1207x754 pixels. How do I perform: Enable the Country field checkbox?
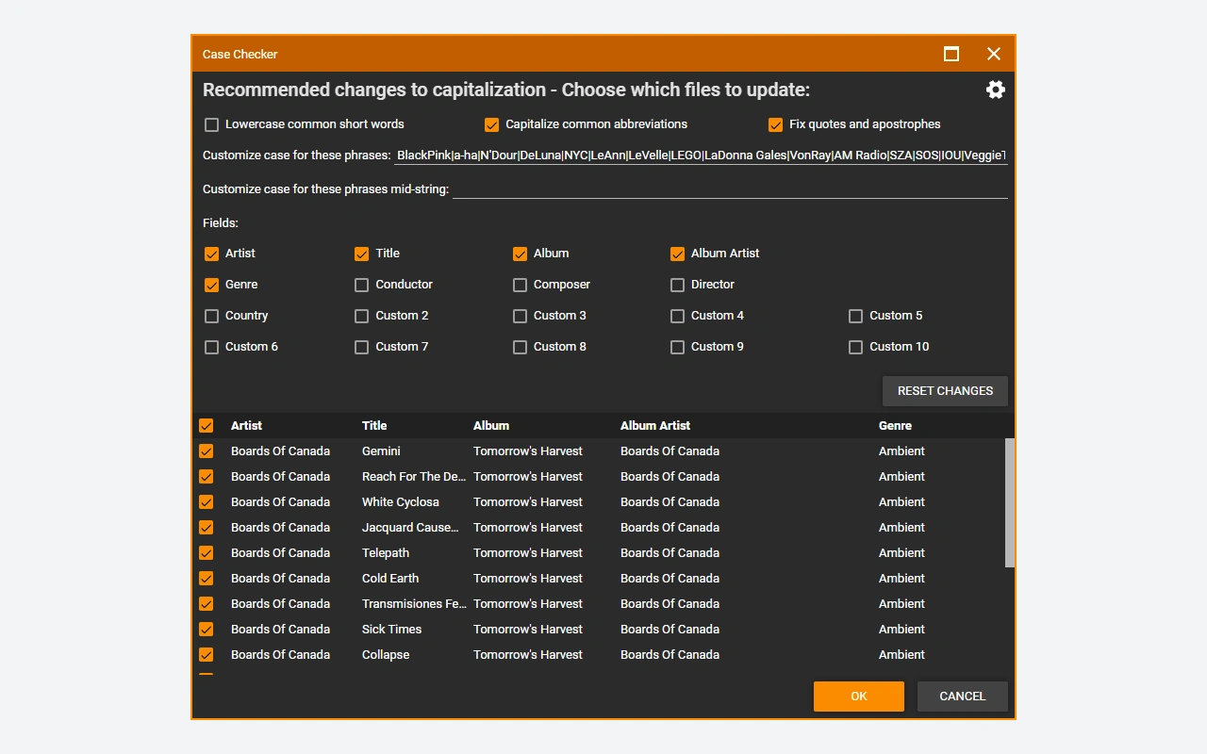coord(211,316)
